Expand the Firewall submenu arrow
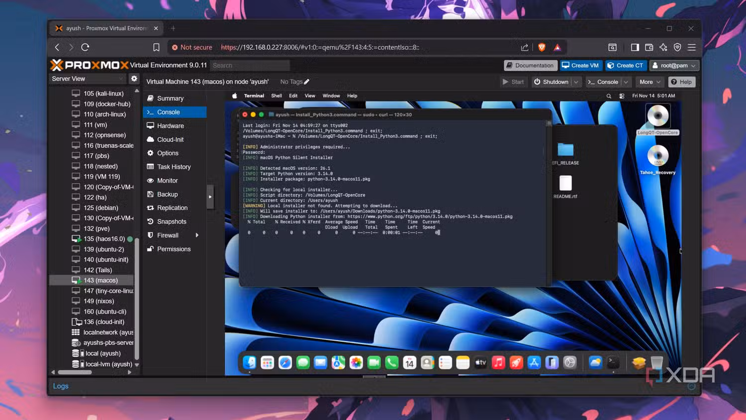 pos(197,235)
